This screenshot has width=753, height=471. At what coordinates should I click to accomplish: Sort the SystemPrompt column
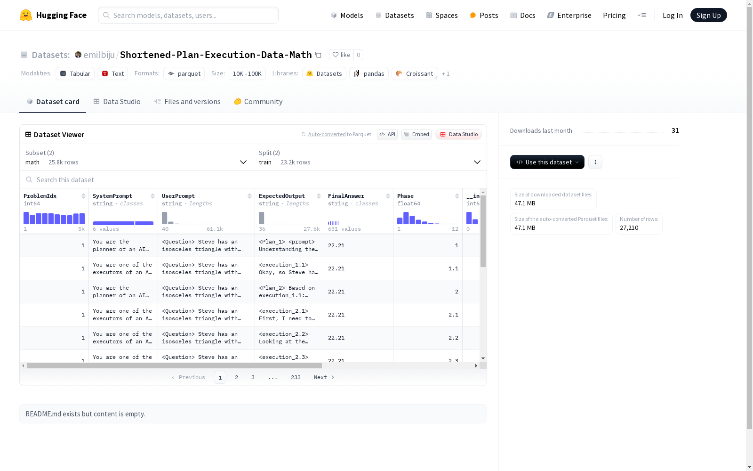152,196
